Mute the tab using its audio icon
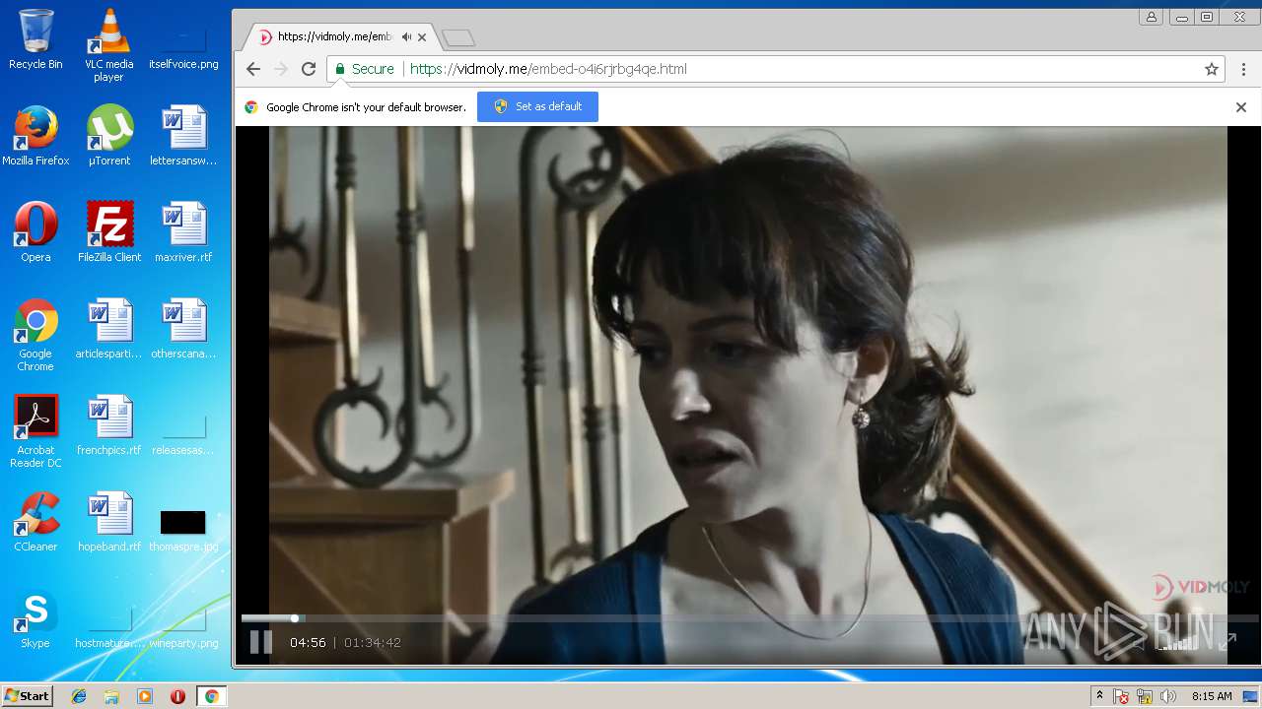Image resolution: width=1262 pixels, height=709 pixels. 406,37
